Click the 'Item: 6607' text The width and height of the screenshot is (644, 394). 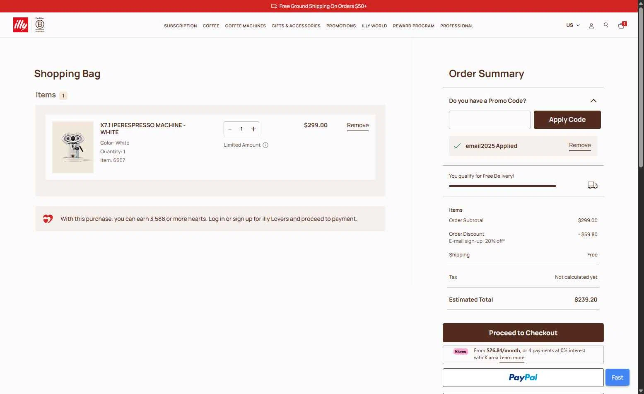(x=113, y=160)
